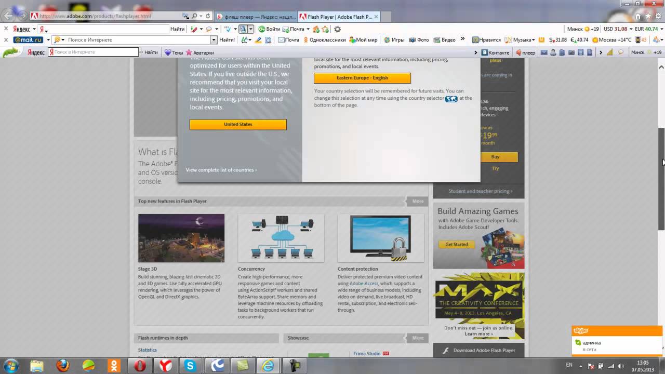Refresh the page with the reload icon
This screenshot has width=665, height=374.
208,16
